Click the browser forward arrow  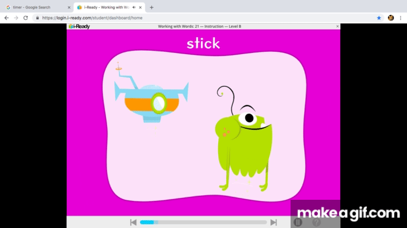pos(16,17)
